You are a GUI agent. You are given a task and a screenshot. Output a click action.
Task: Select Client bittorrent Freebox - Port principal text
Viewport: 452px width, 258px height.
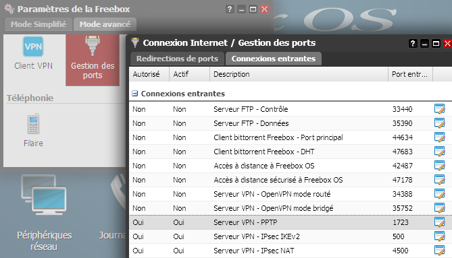[278, 137]
